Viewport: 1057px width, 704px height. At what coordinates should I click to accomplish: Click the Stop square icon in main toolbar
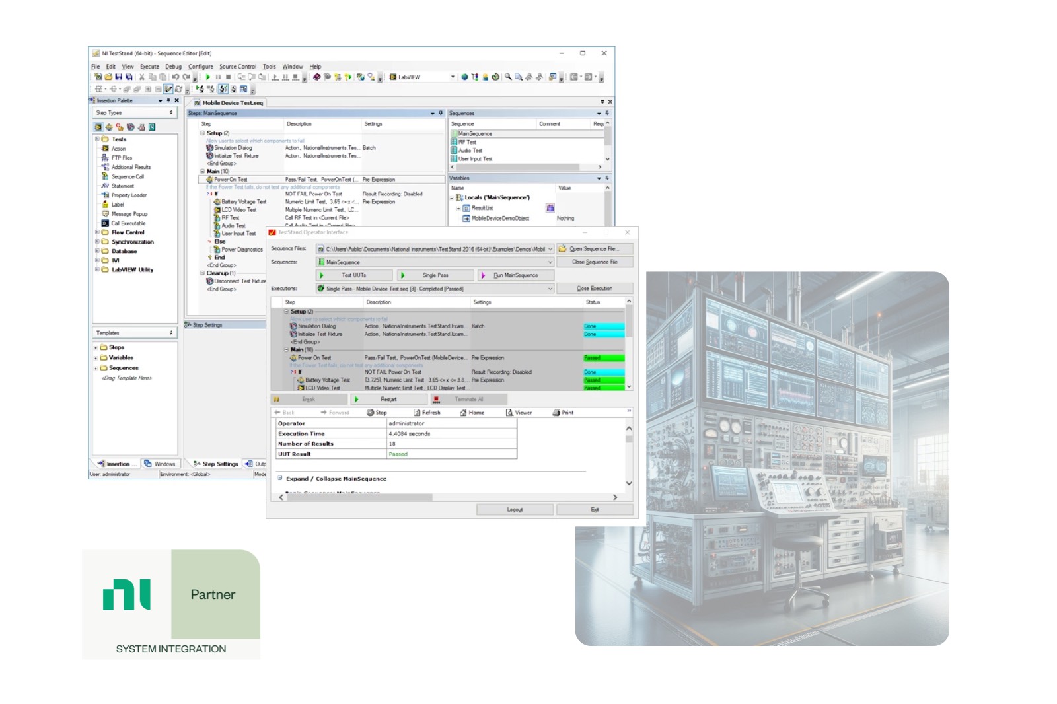(229, 77)
